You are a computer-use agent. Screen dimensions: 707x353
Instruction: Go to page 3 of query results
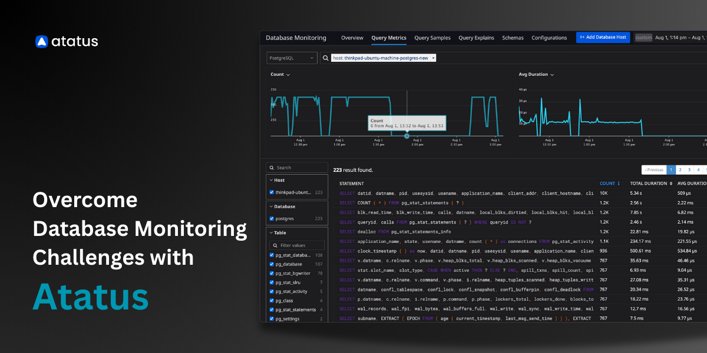pos(689,169)
